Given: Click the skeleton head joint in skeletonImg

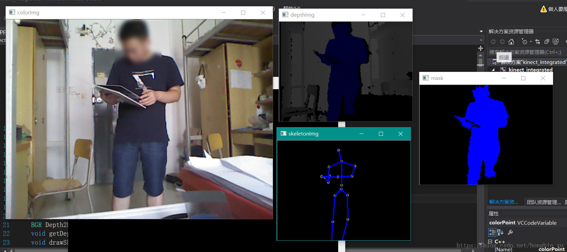Looking at the screenshot, I should (x=339, y=150).
